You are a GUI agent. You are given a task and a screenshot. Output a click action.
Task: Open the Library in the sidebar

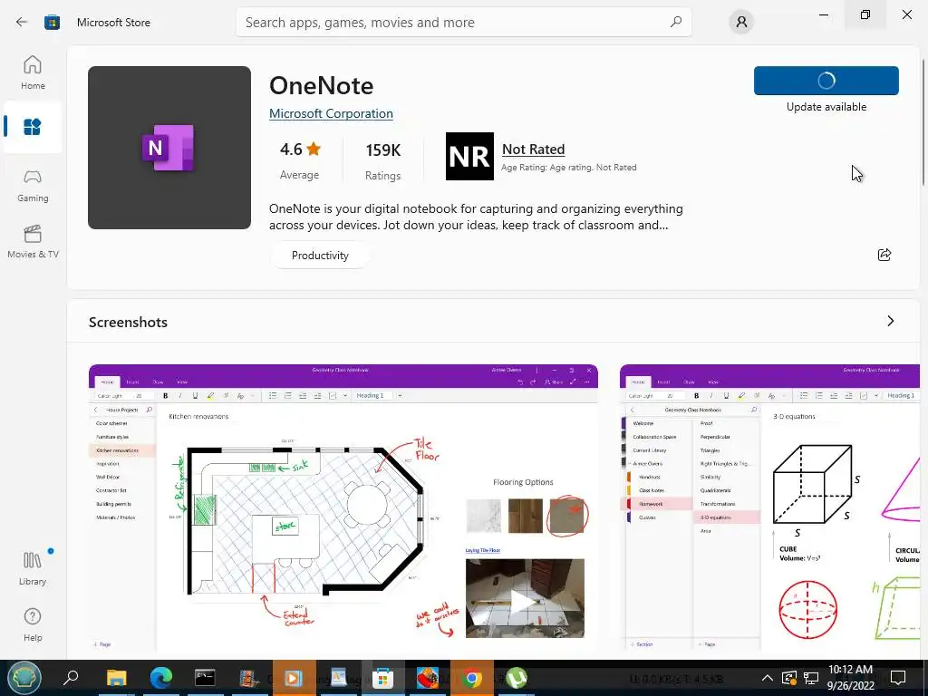[x=33, y=568]
